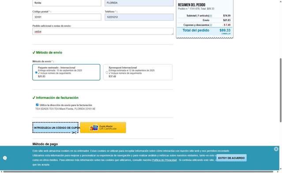This screenshot has width=282, height=173.
Task: Click the scissors icon on coupon box
Action: (x=74, y=133)
